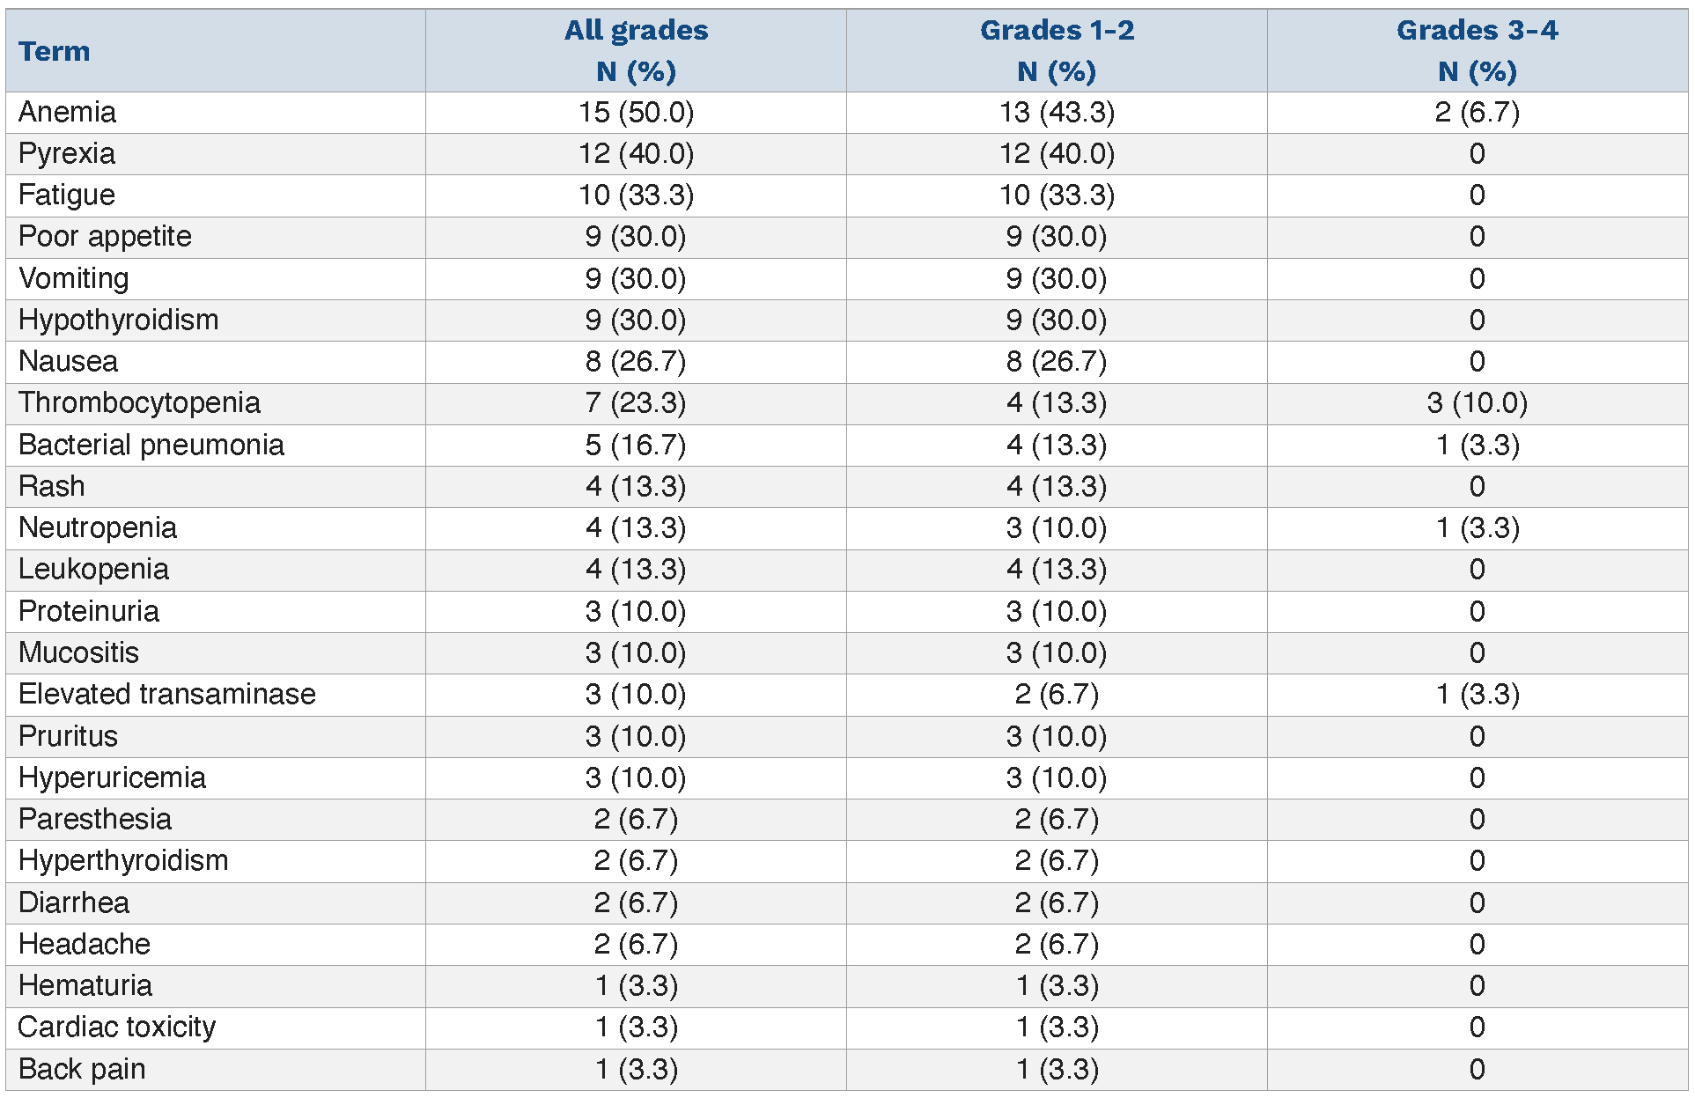Select the Hyperuricemia row label

112,777
